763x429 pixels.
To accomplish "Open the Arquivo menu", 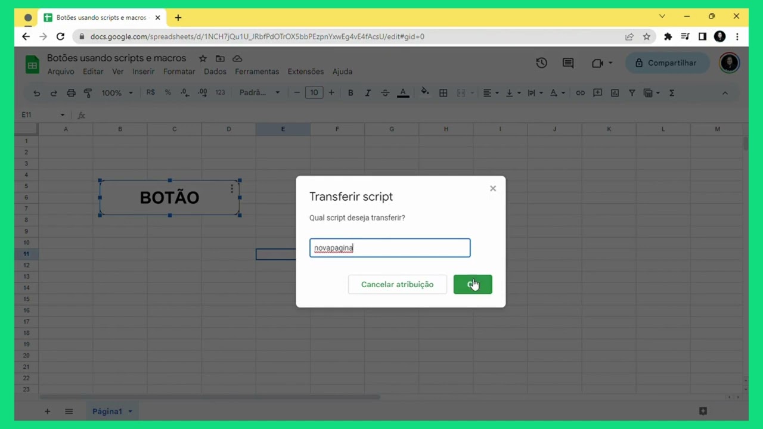I will click(61, 71).
